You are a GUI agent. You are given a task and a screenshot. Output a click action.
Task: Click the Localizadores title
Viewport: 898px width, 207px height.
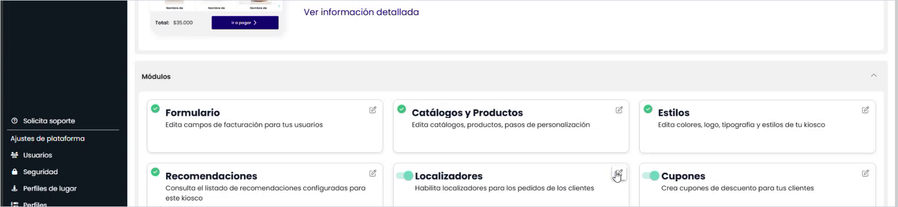(x=448, y=176)
